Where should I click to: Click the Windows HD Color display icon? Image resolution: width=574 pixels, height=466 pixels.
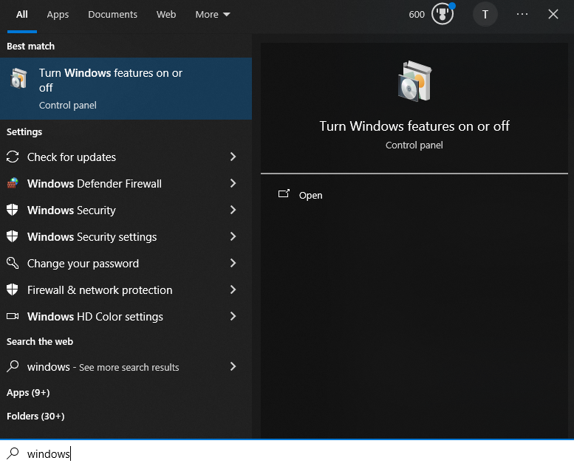(x=13, y=317)
